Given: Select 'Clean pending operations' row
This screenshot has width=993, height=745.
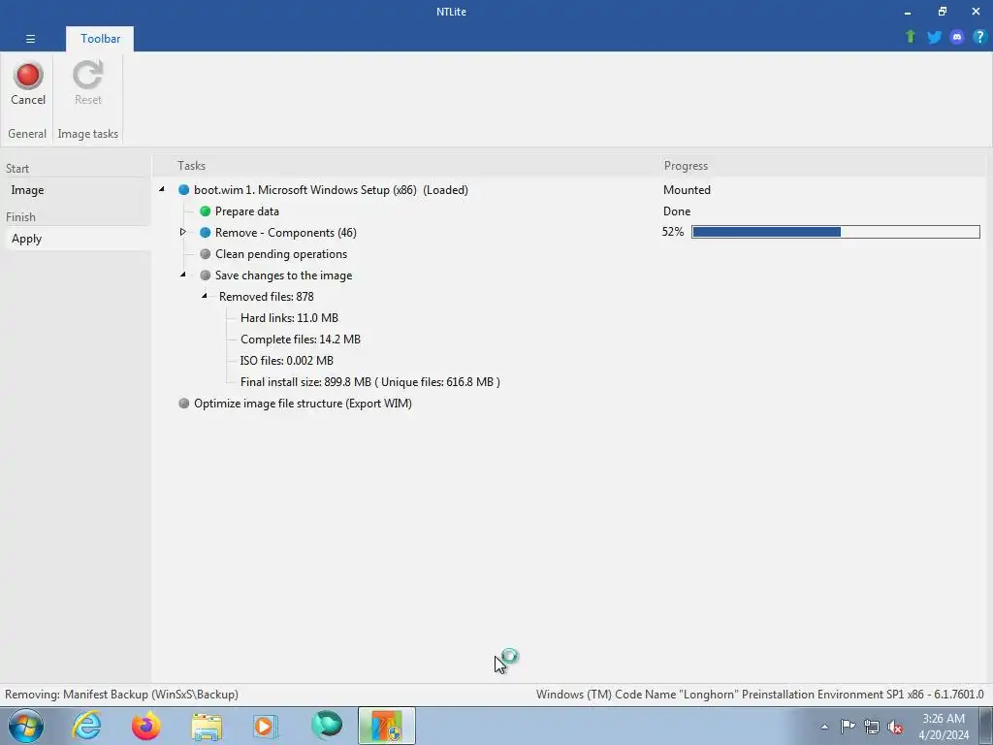Looking at the screenshot, I should point(281,254).
